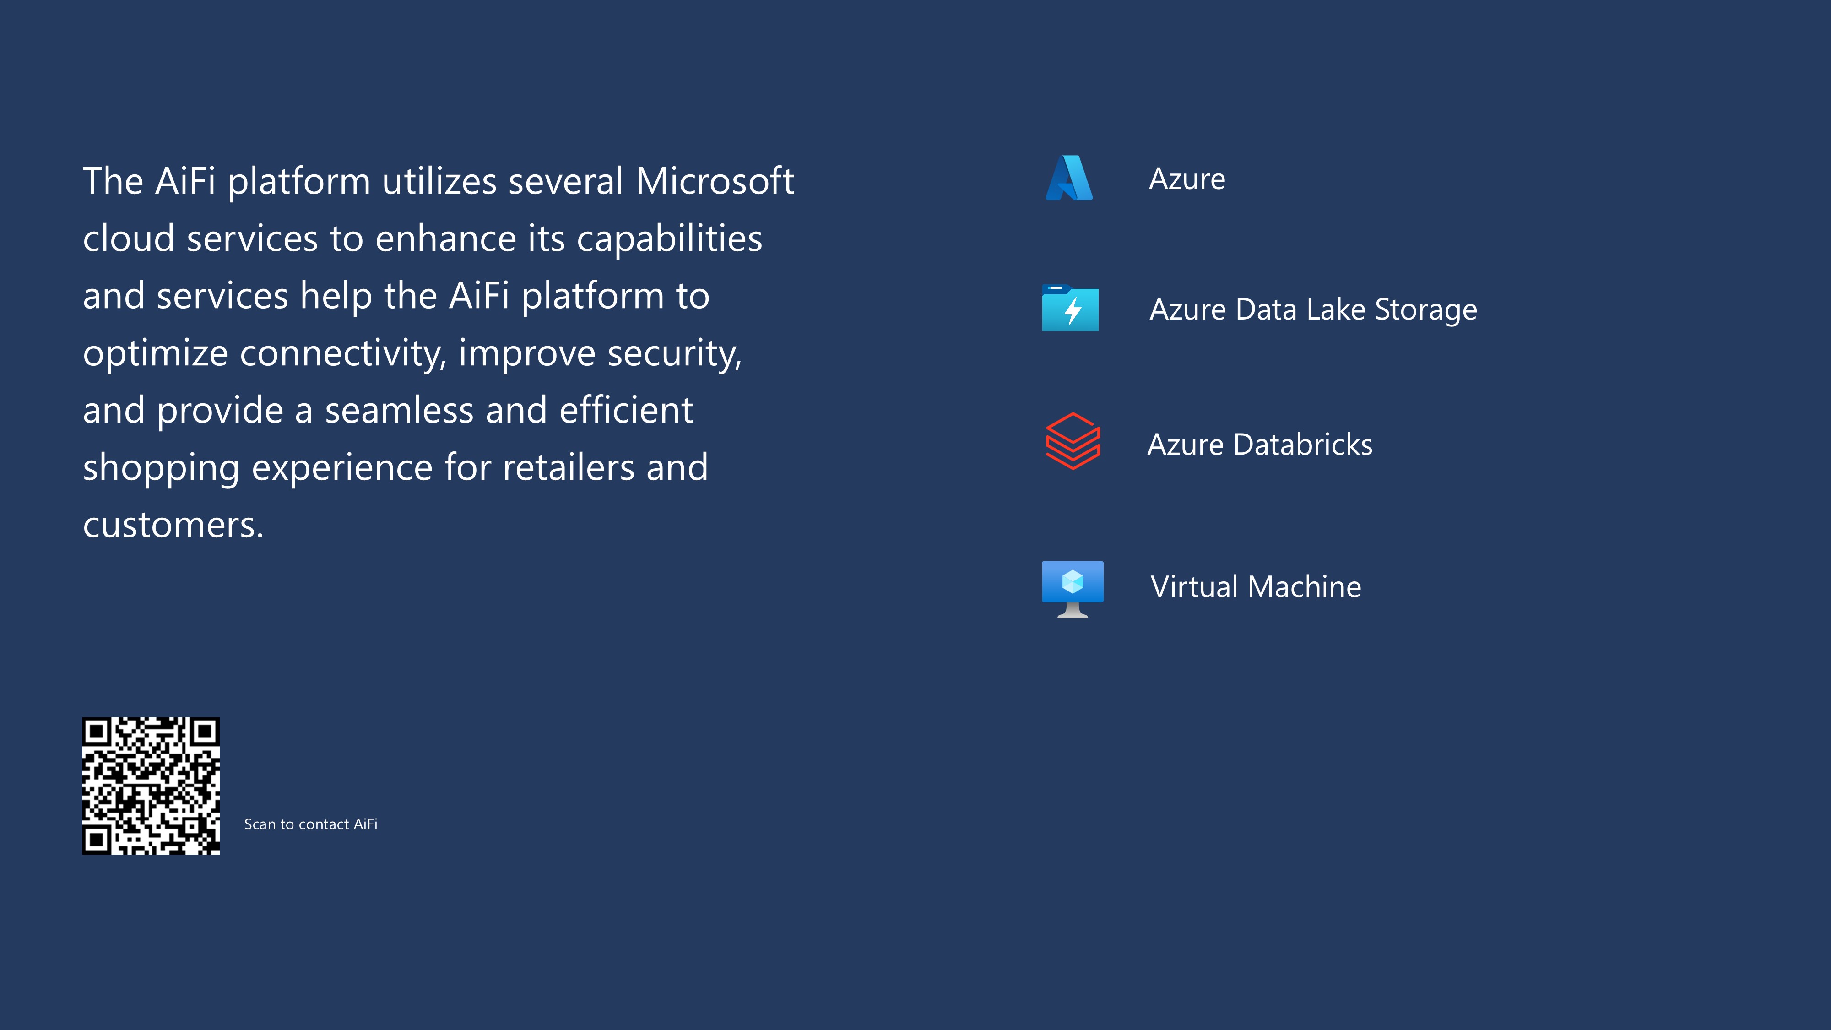Click the 'Scan to contact AiFi' caption
The width and height of the screenshot is (1831, 1030).
coord(311,824)
